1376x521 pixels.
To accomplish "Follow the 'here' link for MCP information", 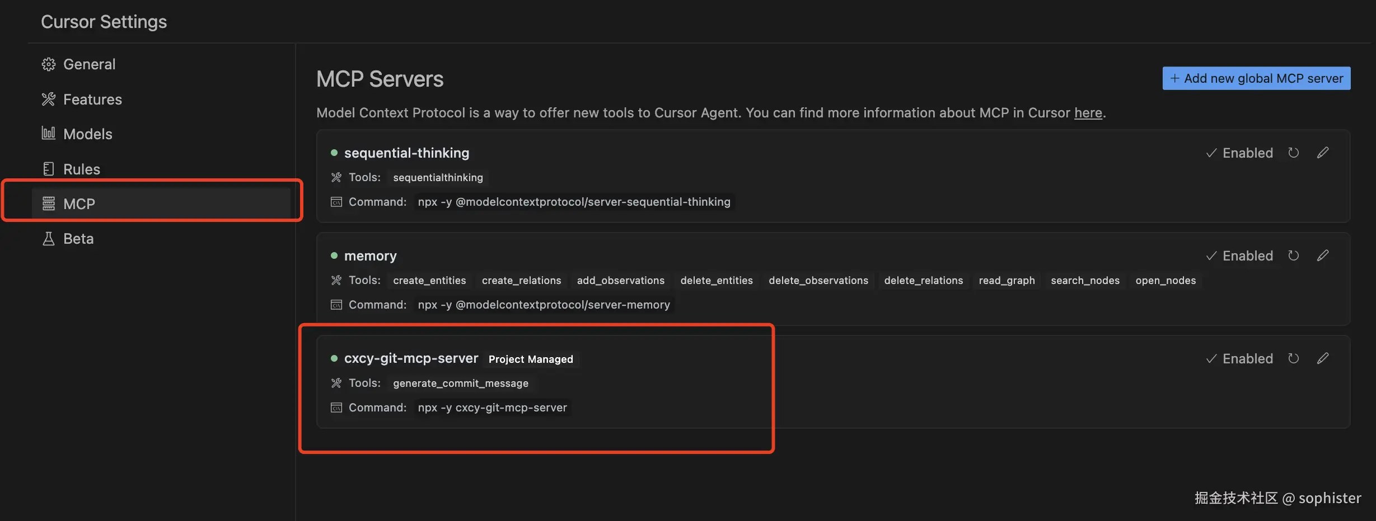I will [1088, 113].
